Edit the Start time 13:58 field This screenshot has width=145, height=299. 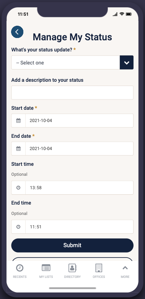click(79, 188)
